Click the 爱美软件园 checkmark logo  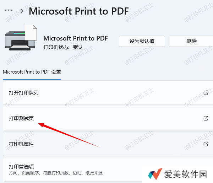pyautogui.click(x=155, y=174)
